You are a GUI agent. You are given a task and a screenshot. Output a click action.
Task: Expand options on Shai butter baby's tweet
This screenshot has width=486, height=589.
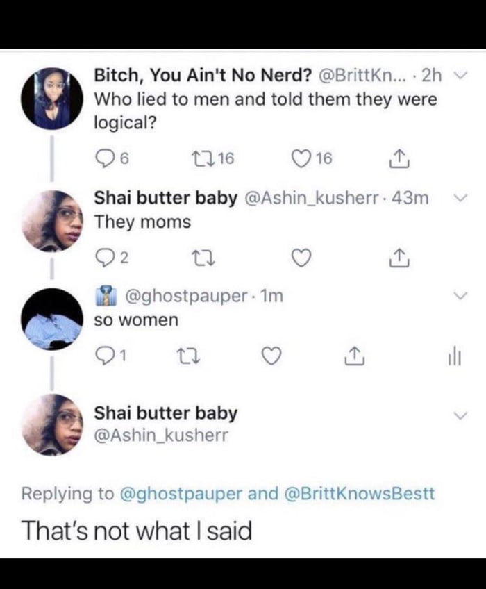(x=460, y=197)
